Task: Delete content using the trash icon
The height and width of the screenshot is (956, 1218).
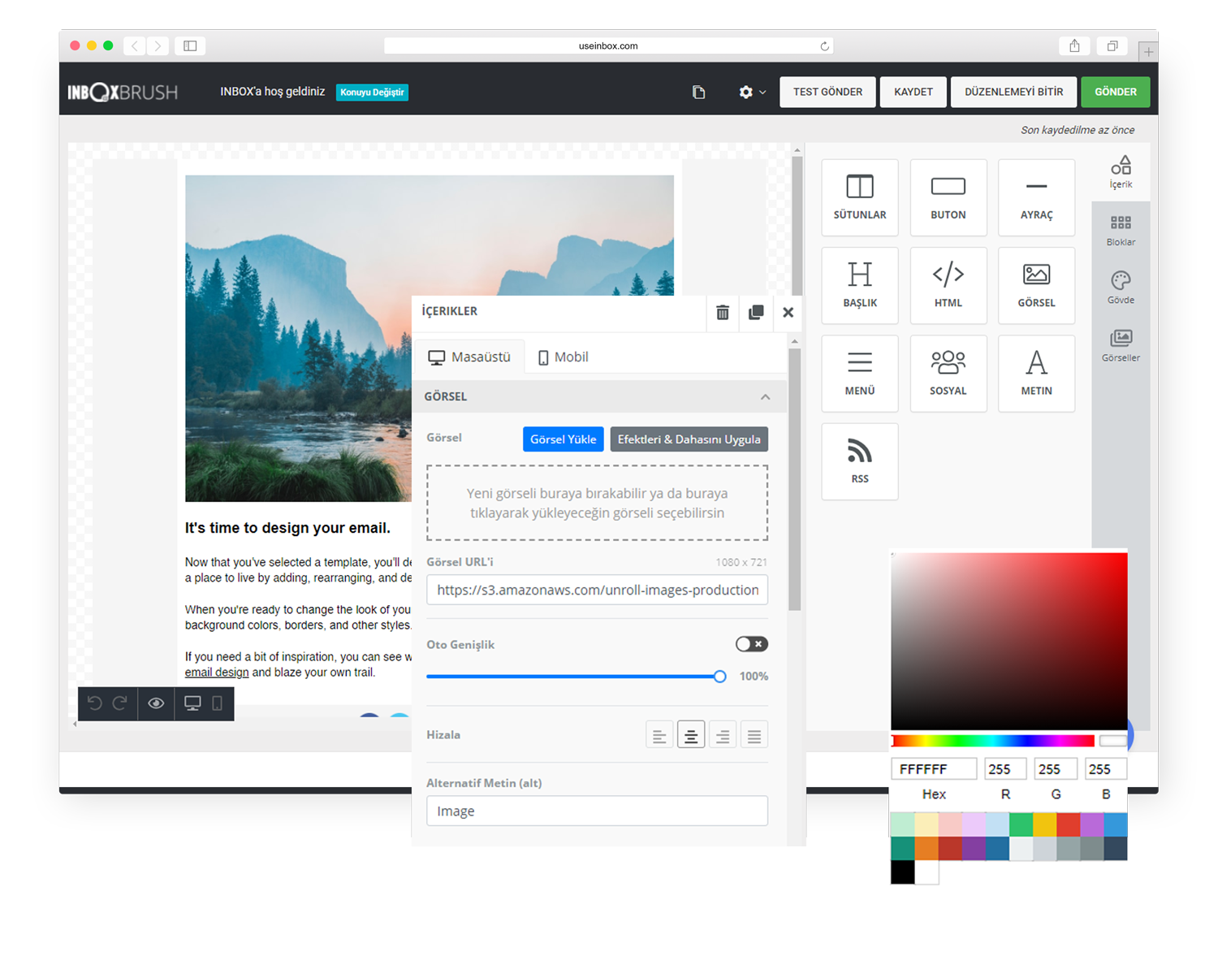Action: (x=722, y=312)
